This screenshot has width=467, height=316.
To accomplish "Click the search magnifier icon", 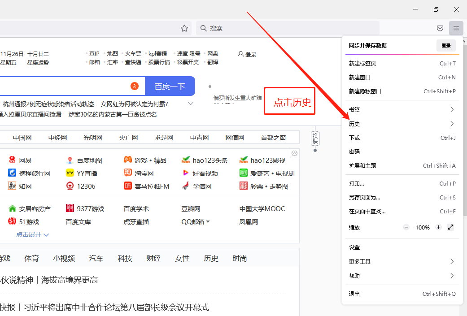I will (x=203, y=28).
